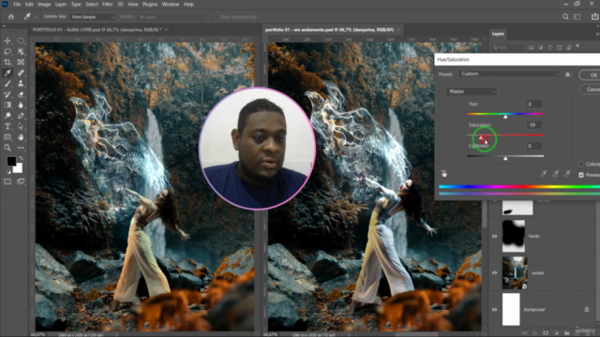The width and height of the screenshot is (600, 337).
Task: Toggle the Preview checkbox
Action: pos(581,175)
